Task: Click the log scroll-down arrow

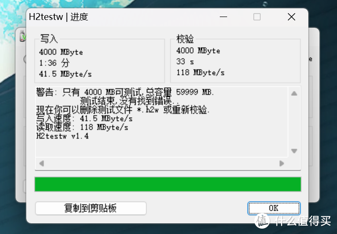Action: click(294, 151)
